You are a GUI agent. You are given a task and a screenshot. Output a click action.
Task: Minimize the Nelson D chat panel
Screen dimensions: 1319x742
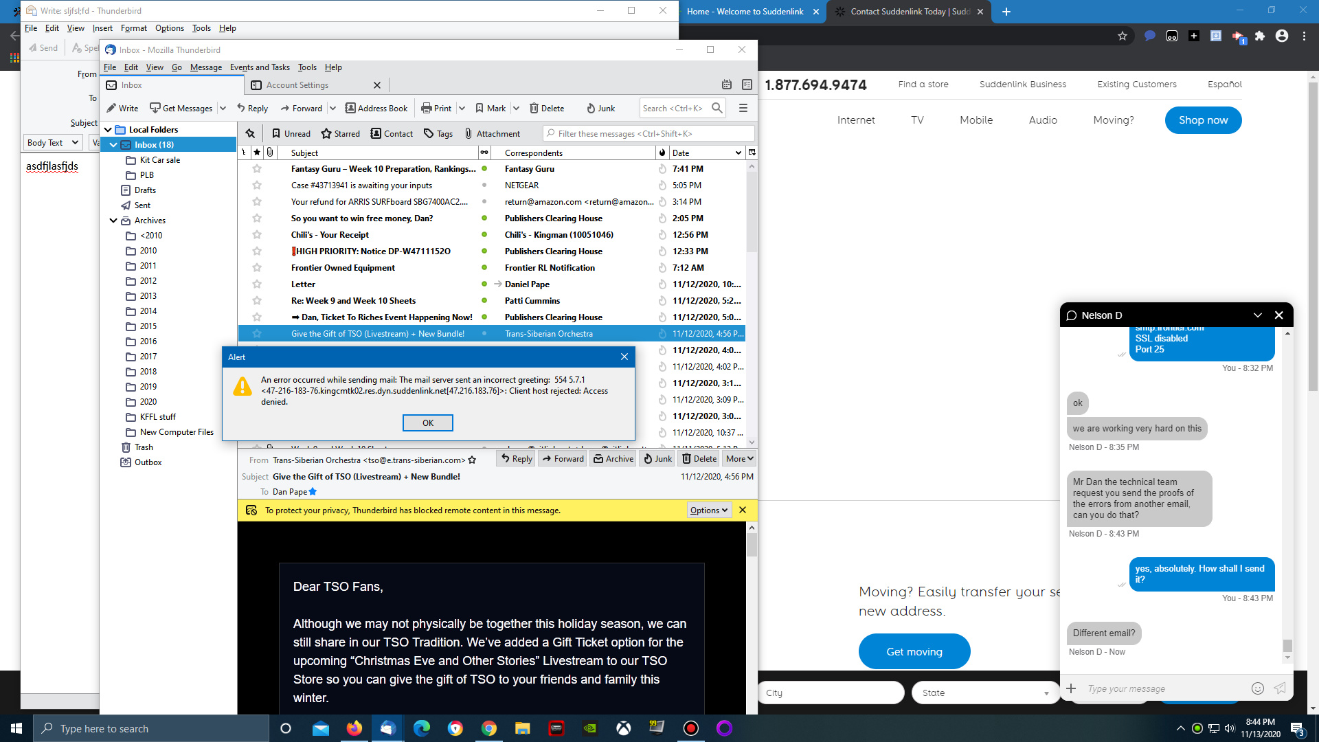[x=1258, y=315]
